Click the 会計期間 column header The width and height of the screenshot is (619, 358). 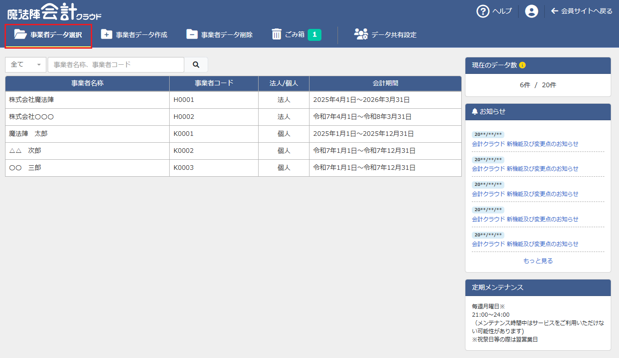[x=385, y=84]
